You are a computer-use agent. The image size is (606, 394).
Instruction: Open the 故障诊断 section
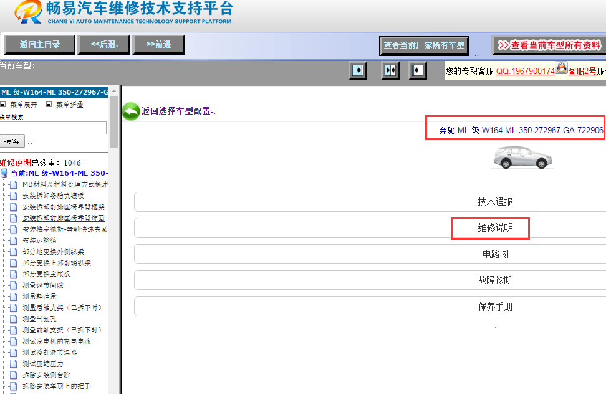pos(495,280)
